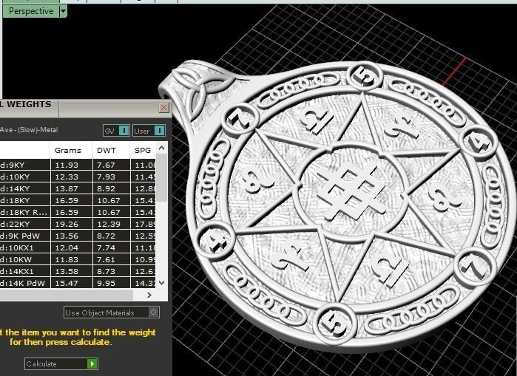The height and width of the screenshot is (376, 517).
Task: Click the Perspective viewport label
Action: coord(31,11)
